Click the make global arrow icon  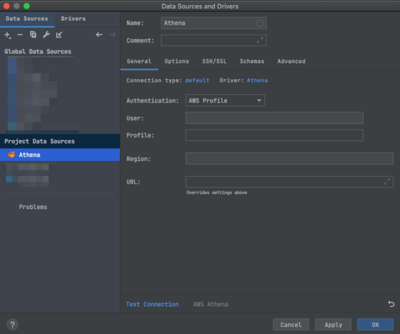click(59, 34)
